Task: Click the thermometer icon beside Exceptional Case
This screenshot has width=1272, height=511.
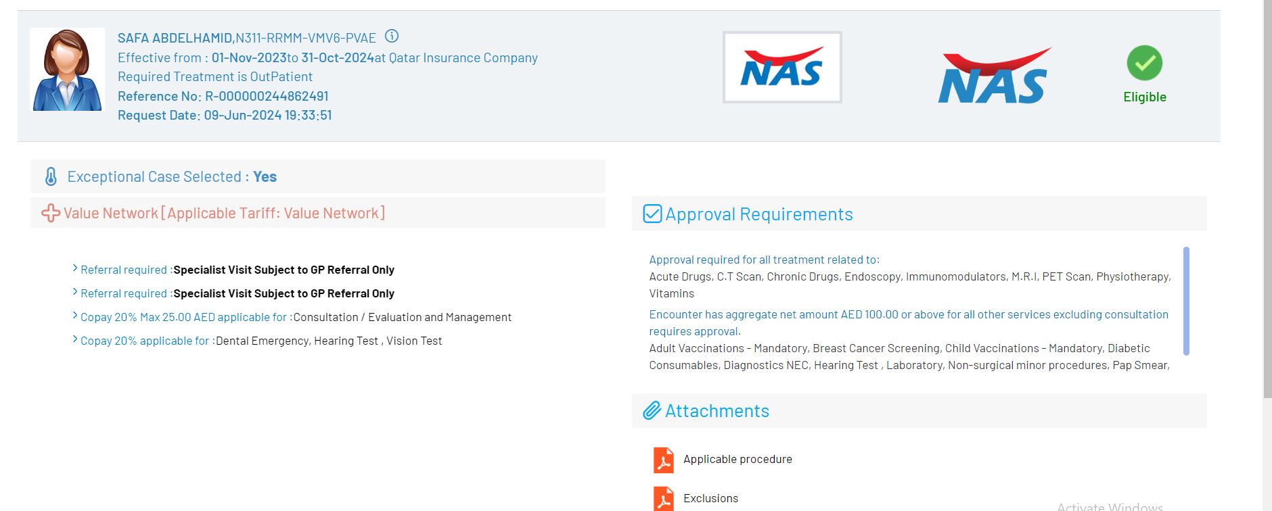Action: pos(51,177)
